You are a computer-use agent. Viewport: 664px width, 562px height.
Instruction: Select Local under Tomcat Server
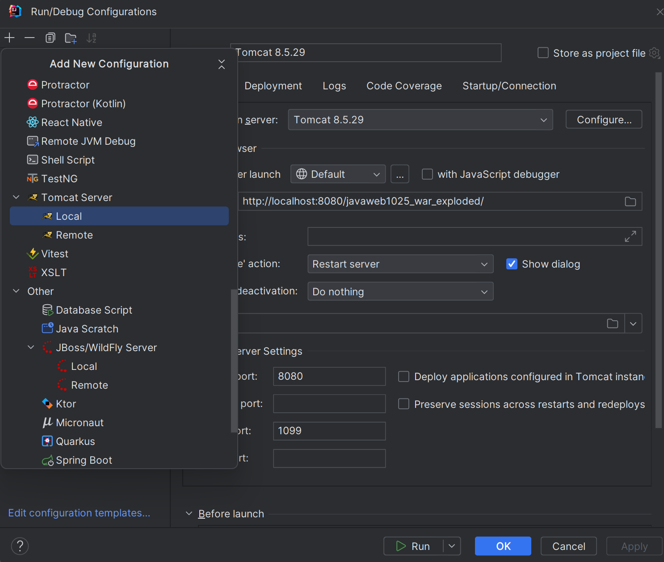(x=119, y=216)
